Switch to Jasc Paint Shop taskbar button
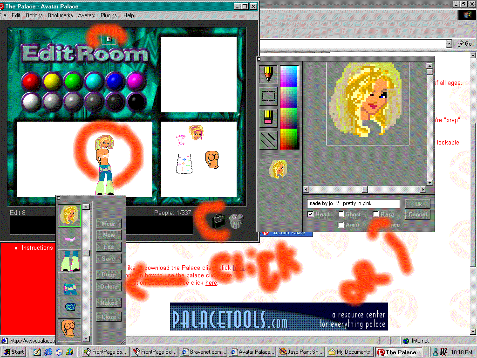 (x=301, y=352)
